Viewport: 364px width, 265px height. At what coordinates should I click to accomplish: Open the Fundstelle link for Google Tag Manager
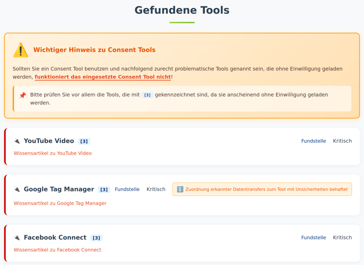(127, 189)
